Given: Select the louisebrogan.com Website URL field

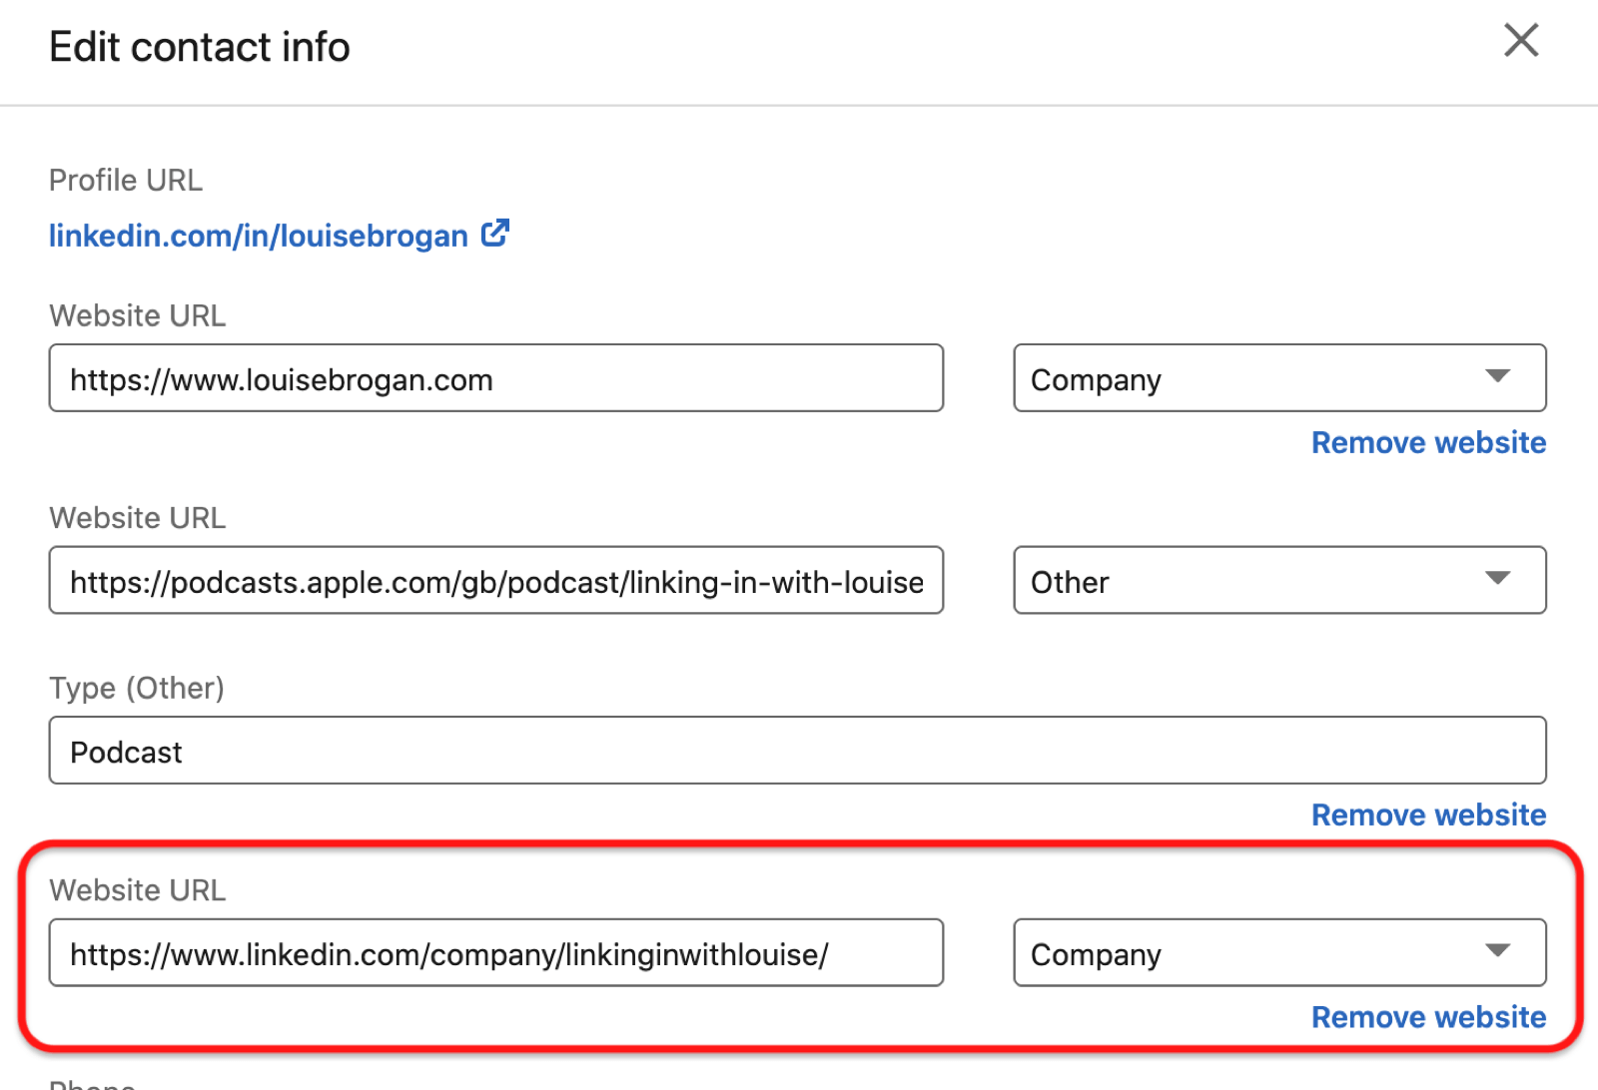Looking at the screenshot, I should [x=496, y=378].
